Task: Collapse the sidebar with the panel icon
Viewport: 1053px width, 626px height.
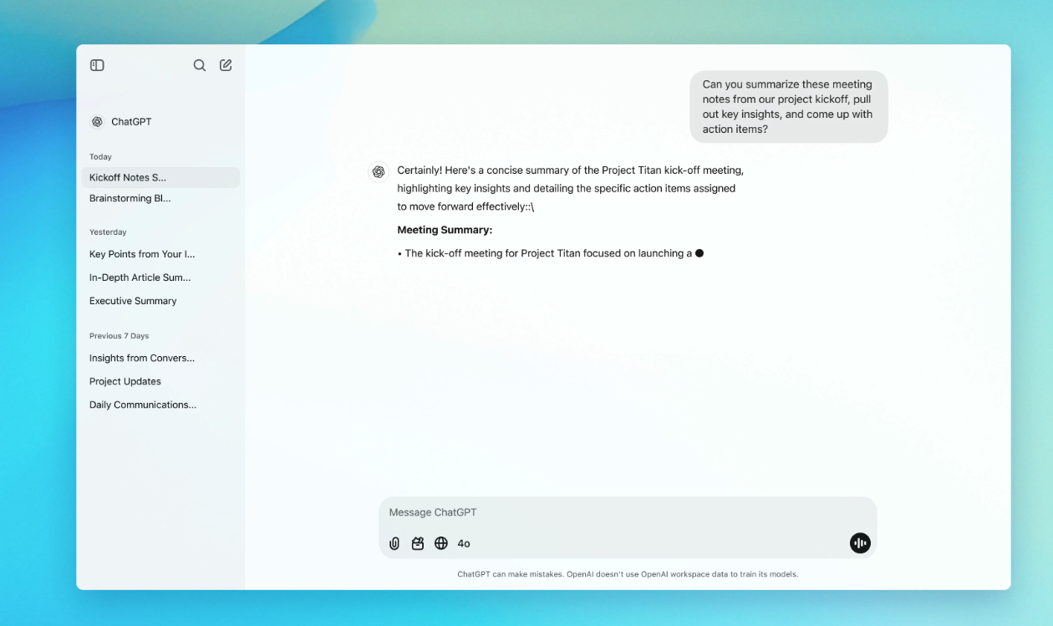Action: tap(97, 65)
